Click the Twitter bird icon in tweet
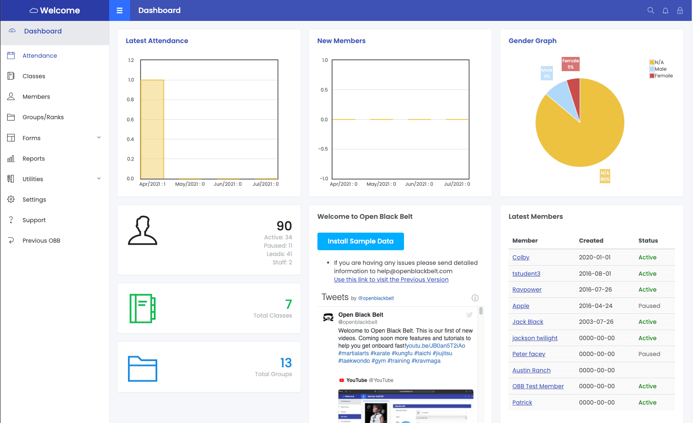Image resolution: width=693 pixels, height=423 pixels. tap(469, 315)
